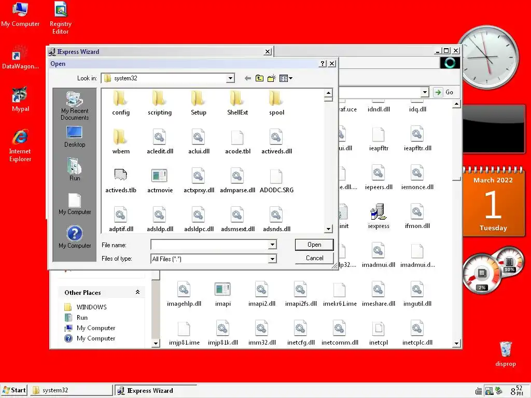Switch to IExpress Wizard taskbar button
This screenshot has width=531, height=398.
pos(156,390)
